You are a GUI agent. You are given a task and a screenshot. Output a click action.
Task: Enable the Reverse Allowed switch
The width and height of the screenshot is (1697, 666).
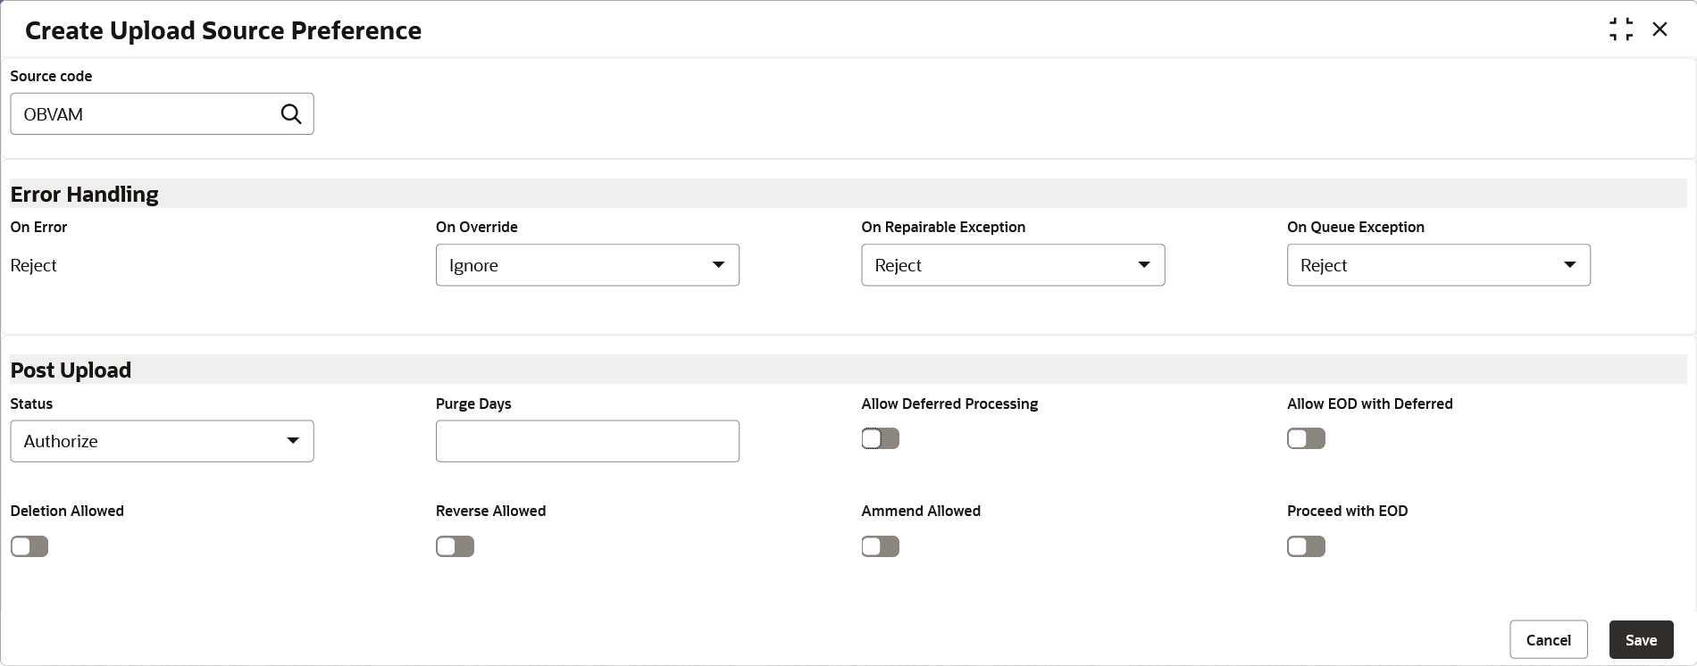coord(455,546)
